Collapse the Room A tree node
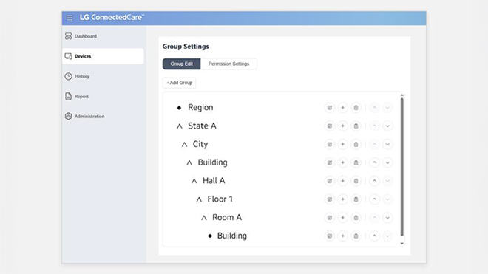Image resolution: width=488 pixels, height=274 pixels. point(204,218)
